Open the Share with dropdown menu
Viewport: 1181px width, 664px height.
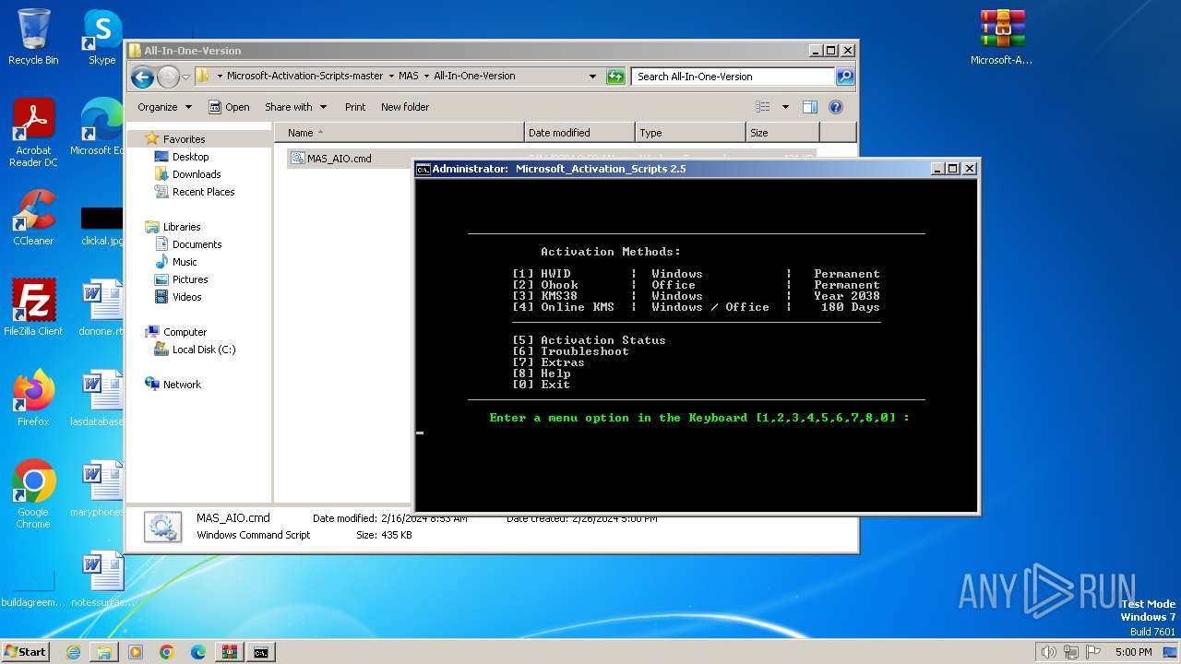pyautogui.click(x=295, y=107)
